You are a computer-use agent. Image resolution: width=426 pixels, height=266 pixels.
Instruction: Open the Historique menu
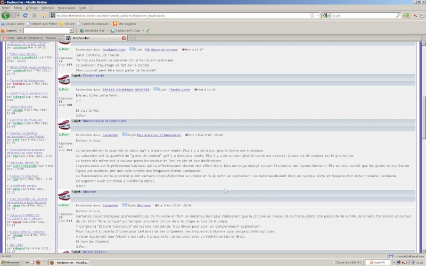tap(47, 8)
